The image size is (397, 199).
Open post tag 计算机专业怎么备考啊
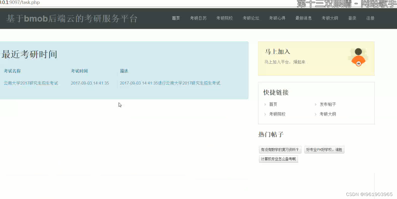279,159
